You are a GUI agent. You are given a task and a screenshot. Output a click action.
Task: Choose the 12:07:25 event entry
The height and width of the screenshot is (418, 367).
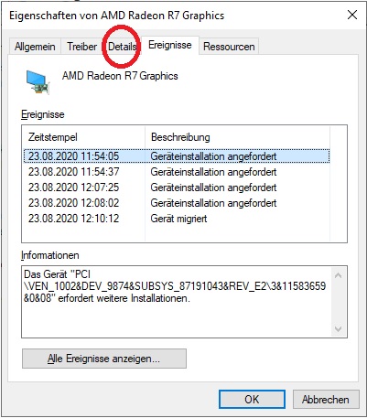click(177, 188)
